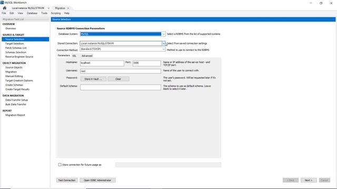Viewport: 337px width, 189px height.
Task: Click the Port input field
Action: (x=146, y=63)
